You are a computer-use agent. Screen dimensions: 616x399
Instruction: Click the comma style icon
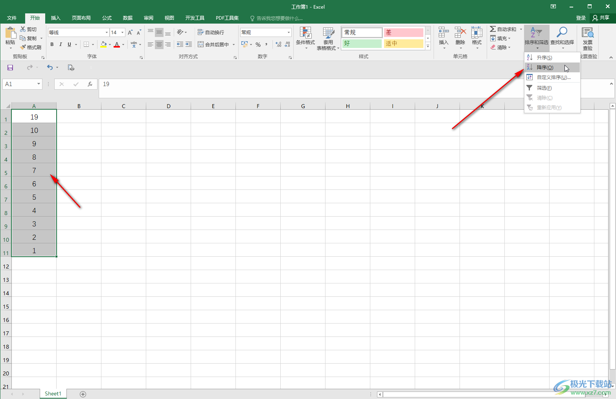coord(267,44)
